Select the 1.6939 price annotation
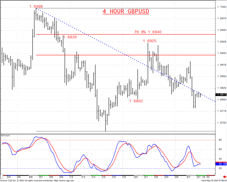The height and width of the screenshot is (182, 227). (70, 37)
